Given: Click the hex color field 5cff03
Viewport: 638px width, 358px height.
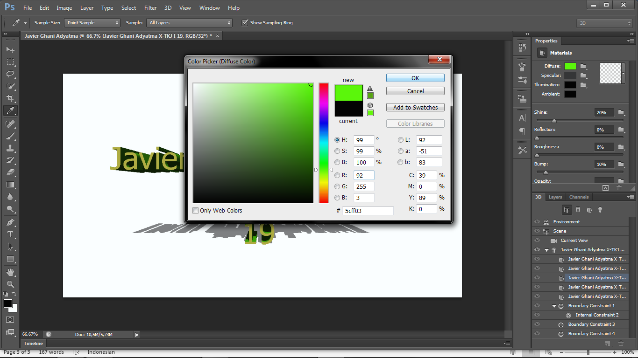Looking at the screenshot, I should pyautogui.click(x=368, y=211).
